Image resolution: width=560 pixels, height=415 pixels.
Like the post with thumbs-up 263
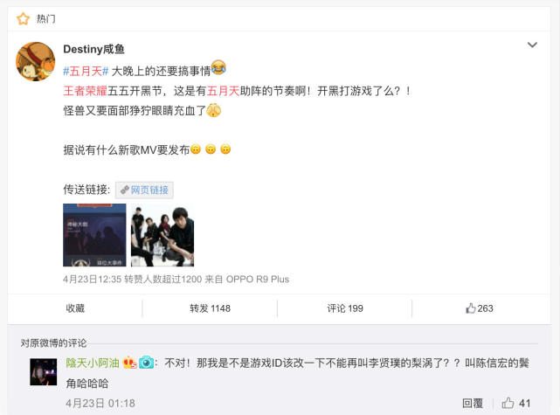(x=480, y=308)
